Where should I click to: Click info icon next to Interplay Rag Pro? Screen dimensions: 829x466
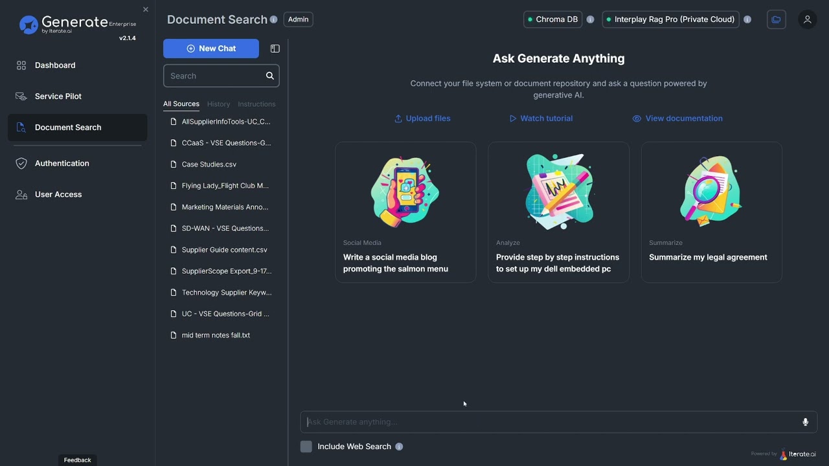pos(747,19)
